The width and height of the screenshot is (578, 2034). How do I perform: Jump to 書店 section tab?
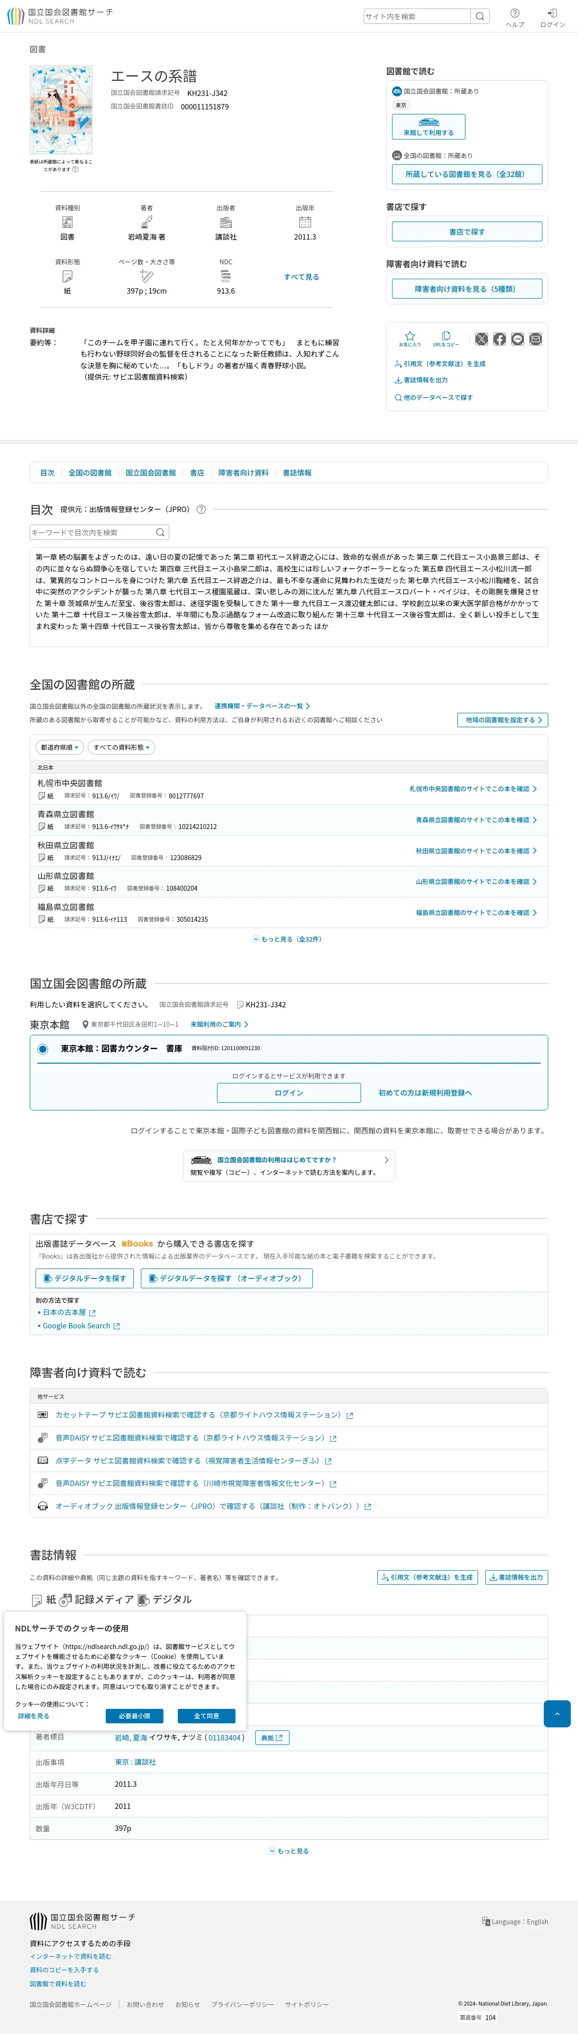(198, 472)
